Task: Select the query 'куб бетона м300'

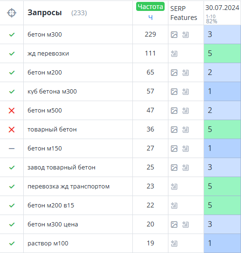Action: coord(52,91)
